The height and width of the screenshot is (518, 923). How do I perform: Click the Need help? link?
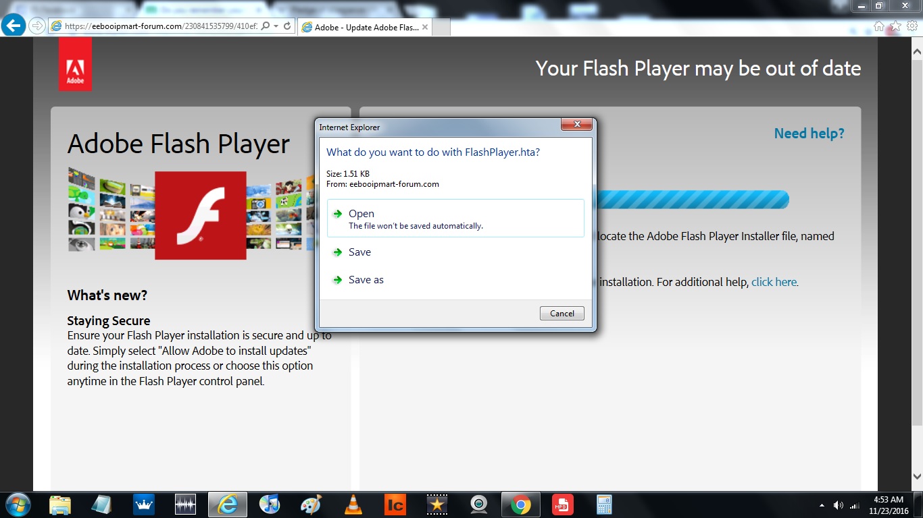point(809,134)
